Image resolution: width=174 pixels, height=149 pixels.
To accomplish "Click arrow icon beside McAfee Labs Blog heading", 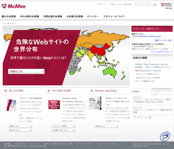I will click(91, 91).
